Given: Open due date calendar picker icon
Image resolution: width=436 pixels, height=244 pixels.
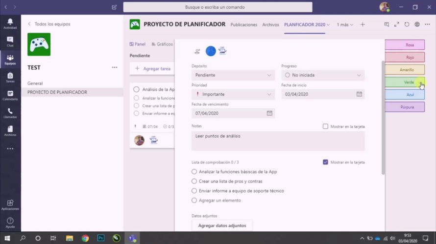Looking at the screenshot, I should [269, 113].
